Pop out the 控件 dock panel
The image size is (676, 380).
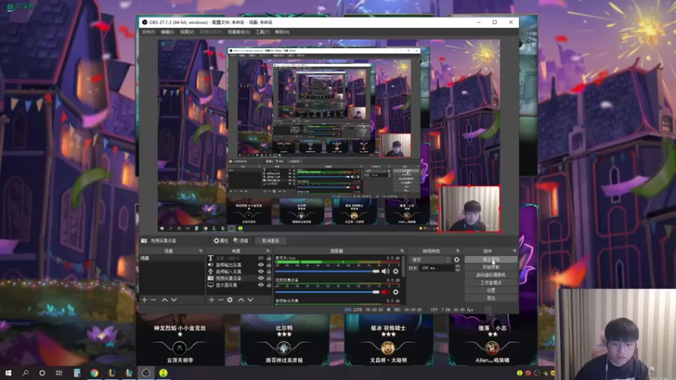(515, 251)
